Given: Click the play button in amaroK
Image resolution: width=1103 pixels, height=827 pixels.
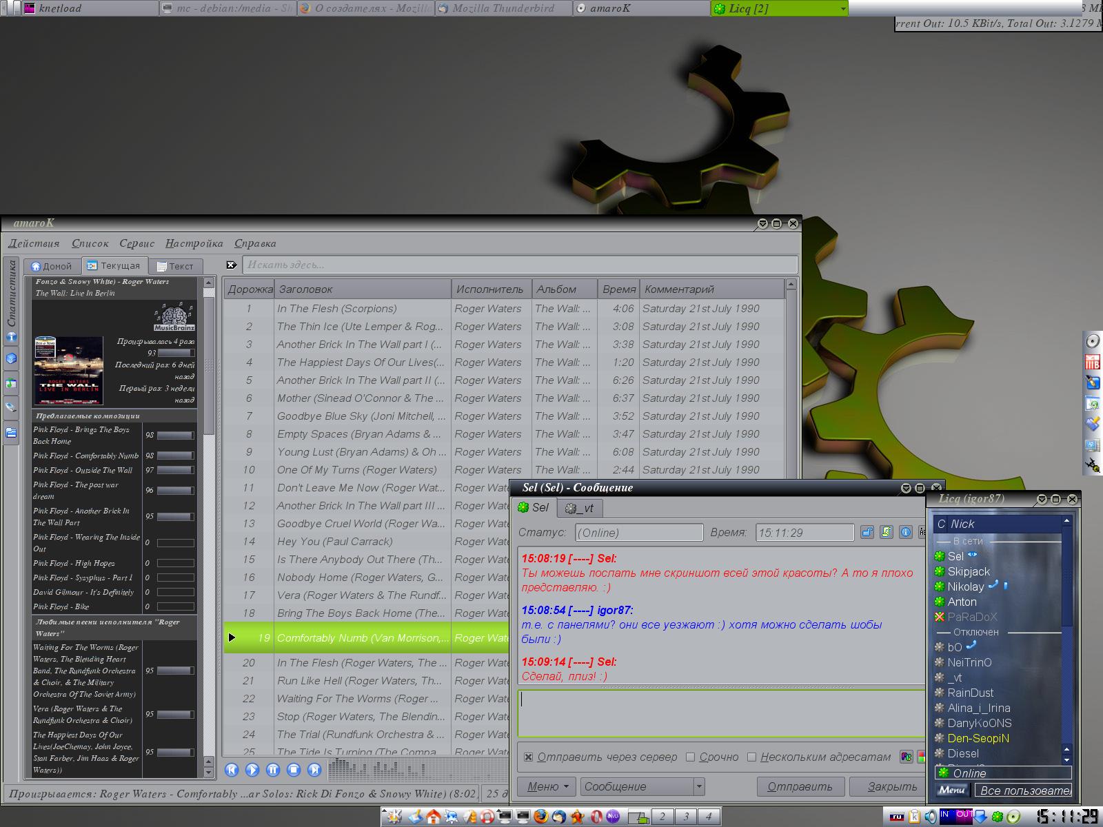Looking at the screenshot, I should [x=252, y=770].
